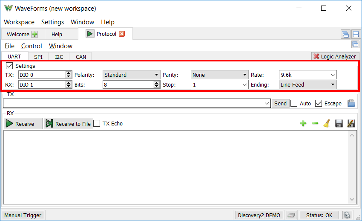Open the Polarity dropdown showing Standard
Image resolution: width=362 pixels, height=221 pixels.
pyautogui.click(x=131, y=75)
